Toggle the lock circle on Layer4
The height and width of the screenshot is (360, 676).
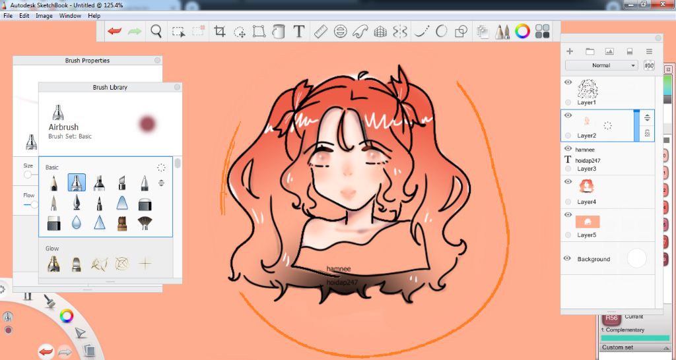568,202
